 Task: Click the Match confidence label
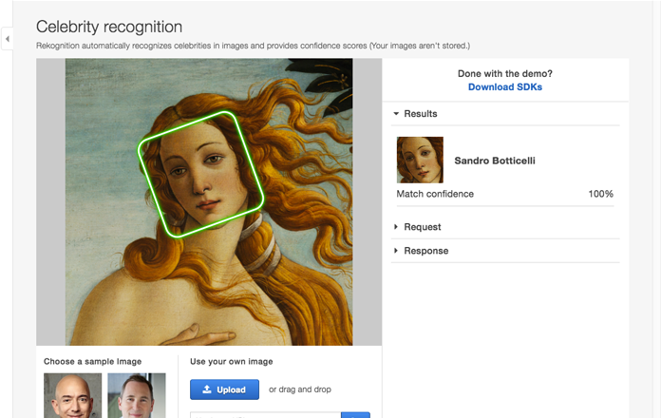(435, 194)
